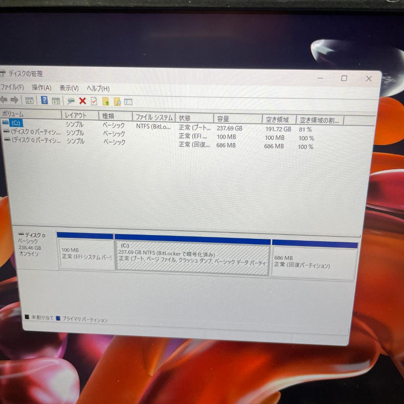Delete the volume using the red X icon
Viewport: 404px width, 404px height.
coord(82,101)
